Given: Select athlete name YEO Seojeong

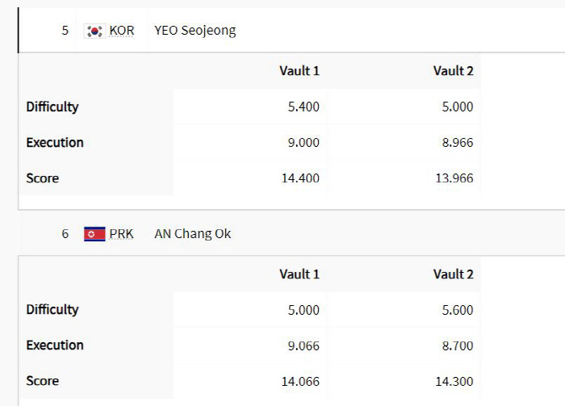Looking at the screenshot, I should coord(195,31).
